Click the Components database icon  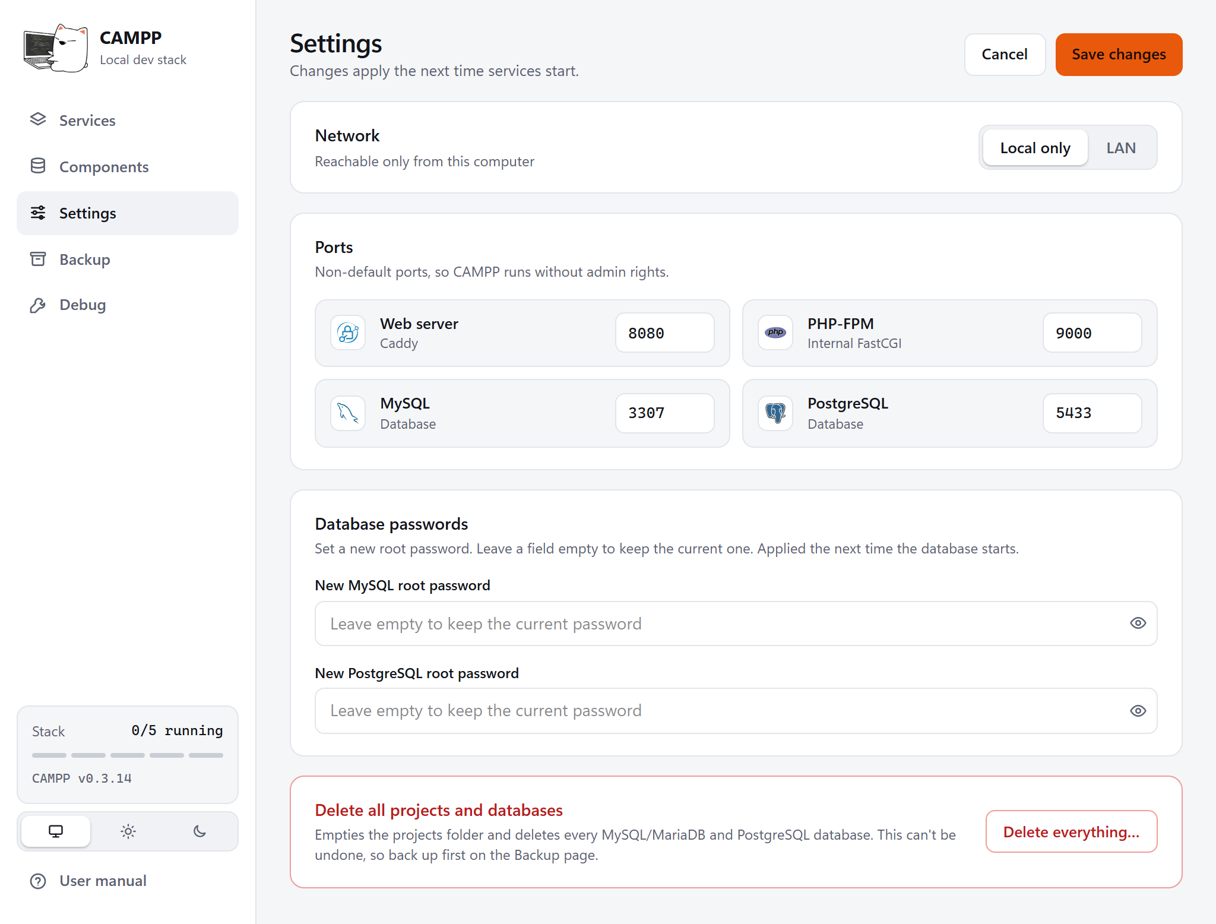pos(38,166)
